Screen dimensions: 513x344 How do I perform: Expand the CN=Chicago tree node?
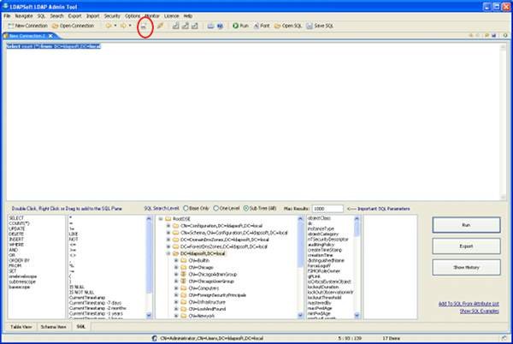coord(176,267)
